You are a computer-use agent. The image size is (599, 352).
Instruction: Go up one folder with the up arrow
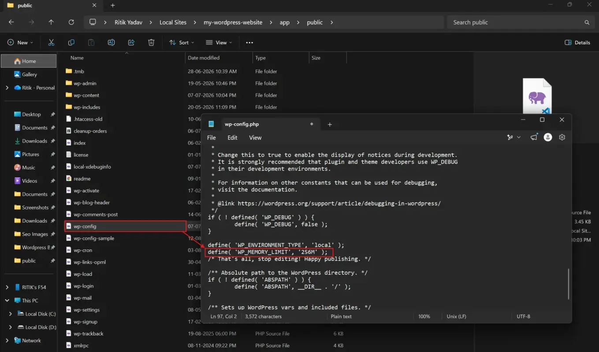pyautogui.click(x=51, y=22)
